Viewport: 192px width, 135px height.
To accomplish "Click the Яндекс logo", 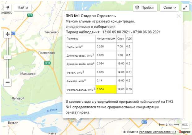I will 185,132.
